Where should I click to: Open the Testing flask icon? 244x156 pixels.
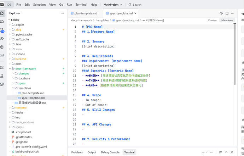pyautogui.click(x=2, y=76)
